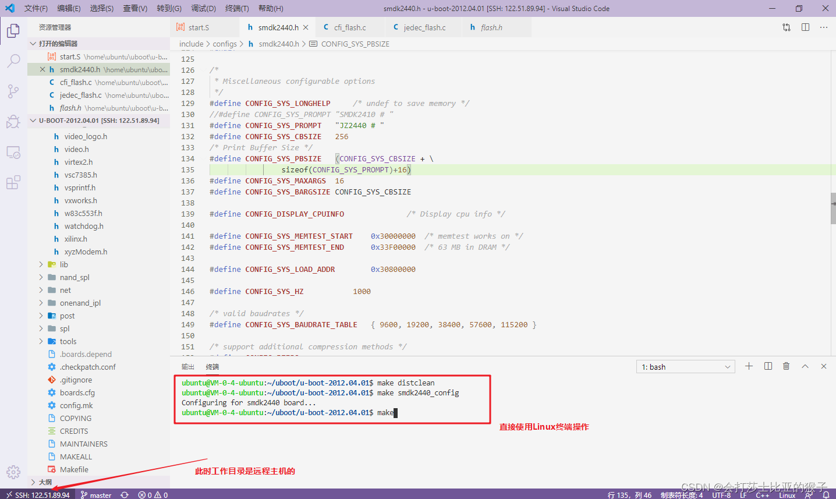Close the terminal panel

click(824, 366)
